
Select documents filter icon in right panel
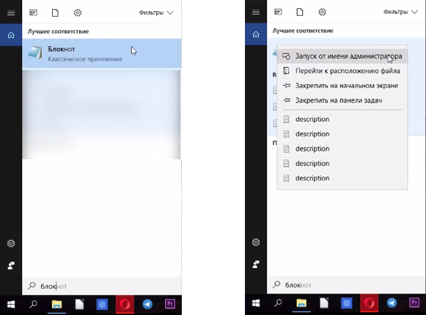300,12
